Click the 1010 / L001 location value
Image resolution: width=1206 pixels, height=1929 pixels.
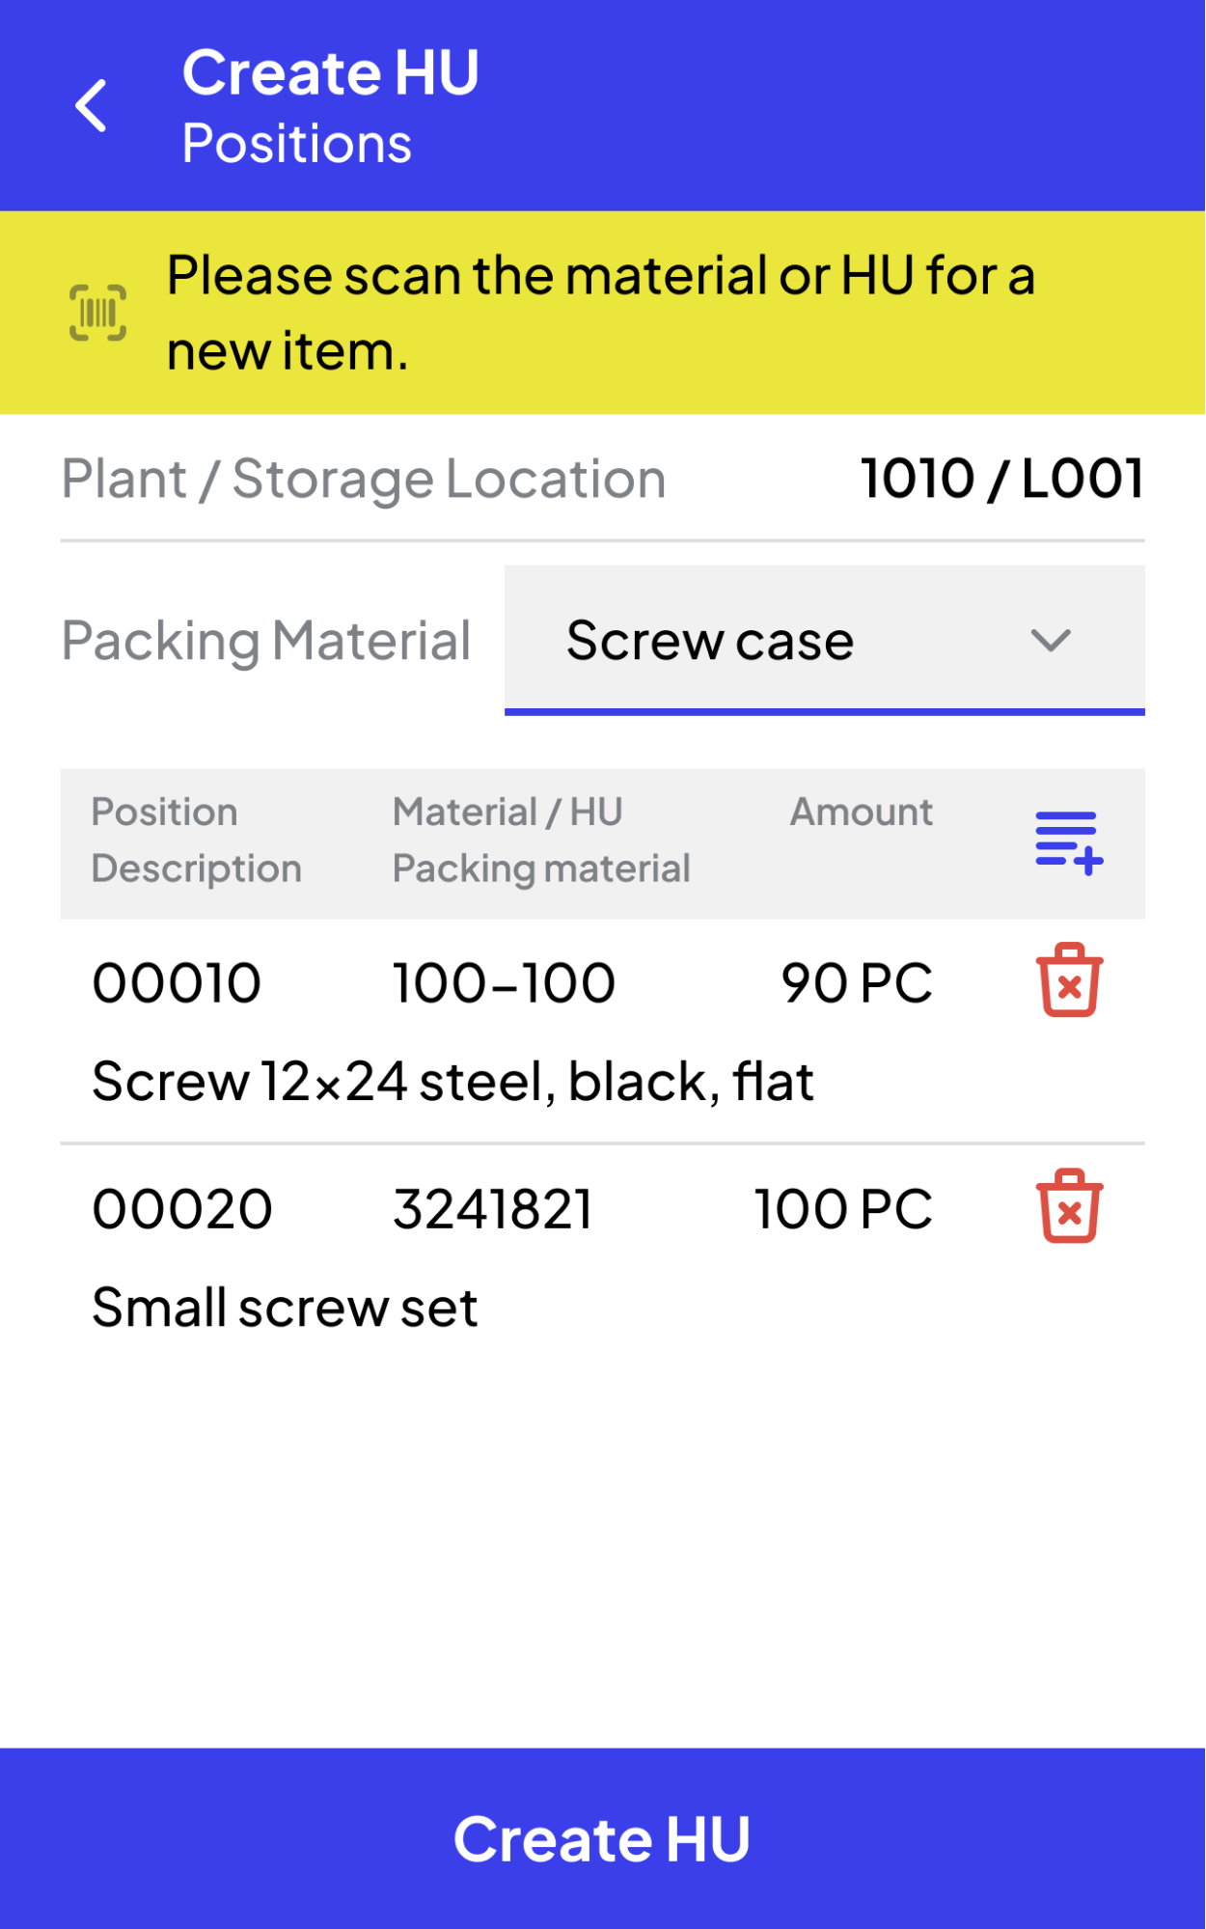click(1001, 479)
